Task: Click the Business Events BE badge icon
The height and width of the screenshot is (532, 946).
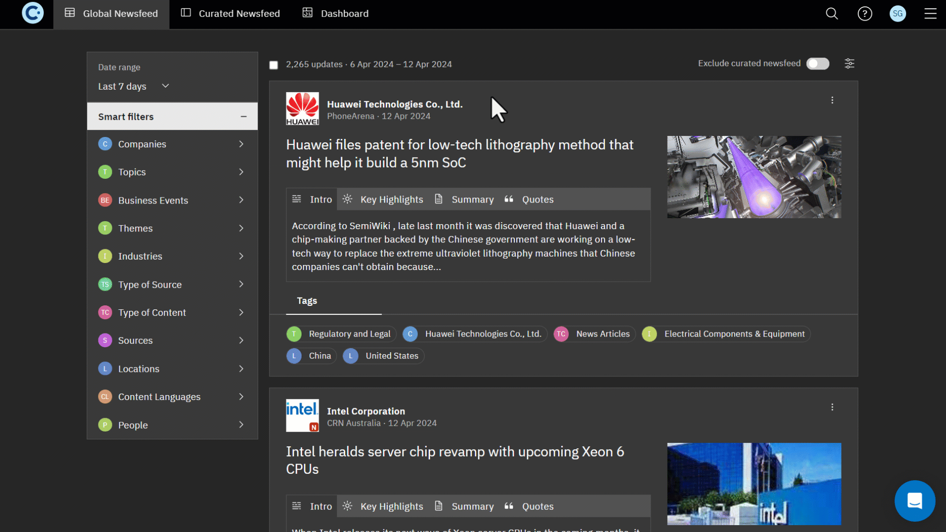Action: [x=105, y=200]
